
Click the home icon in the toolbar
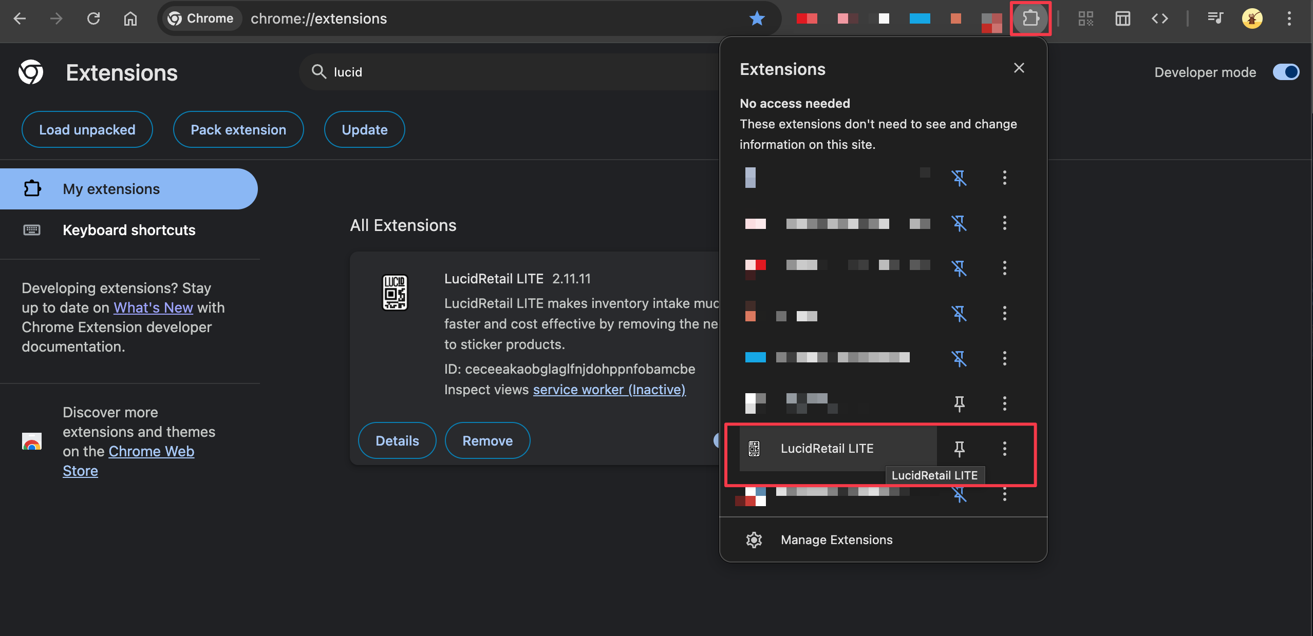pyautogui.click(x=130, y=18)
